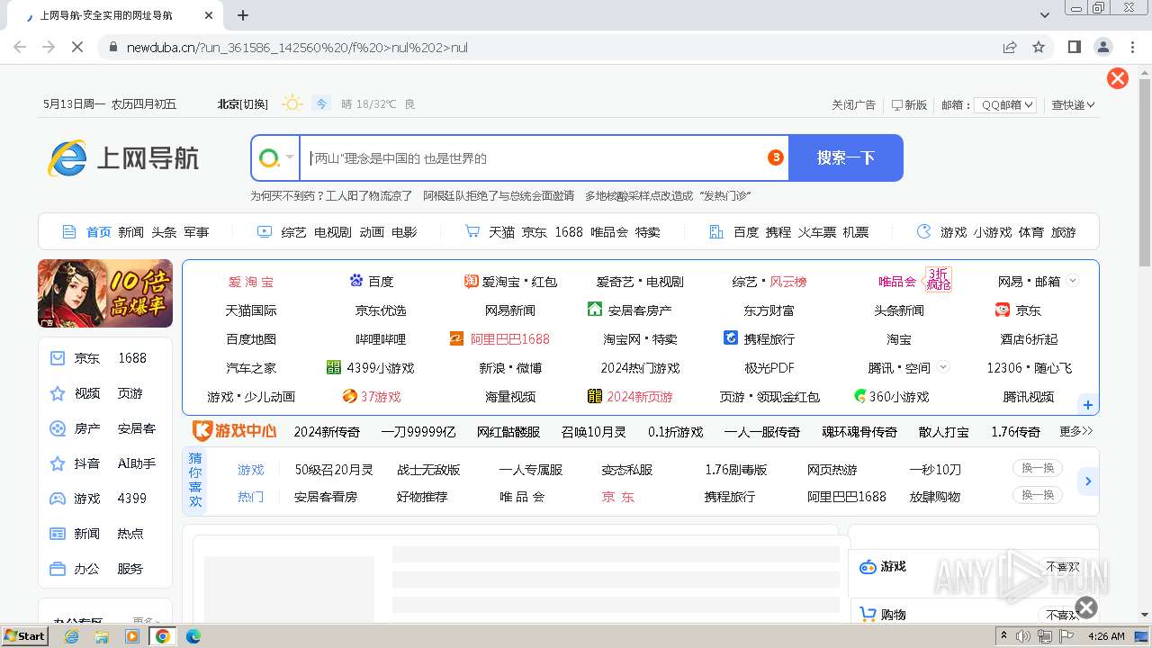
Task: Open QQ邮箱 mailbox dropdown
Action: pyautogui.click(x=1005, y=104)
